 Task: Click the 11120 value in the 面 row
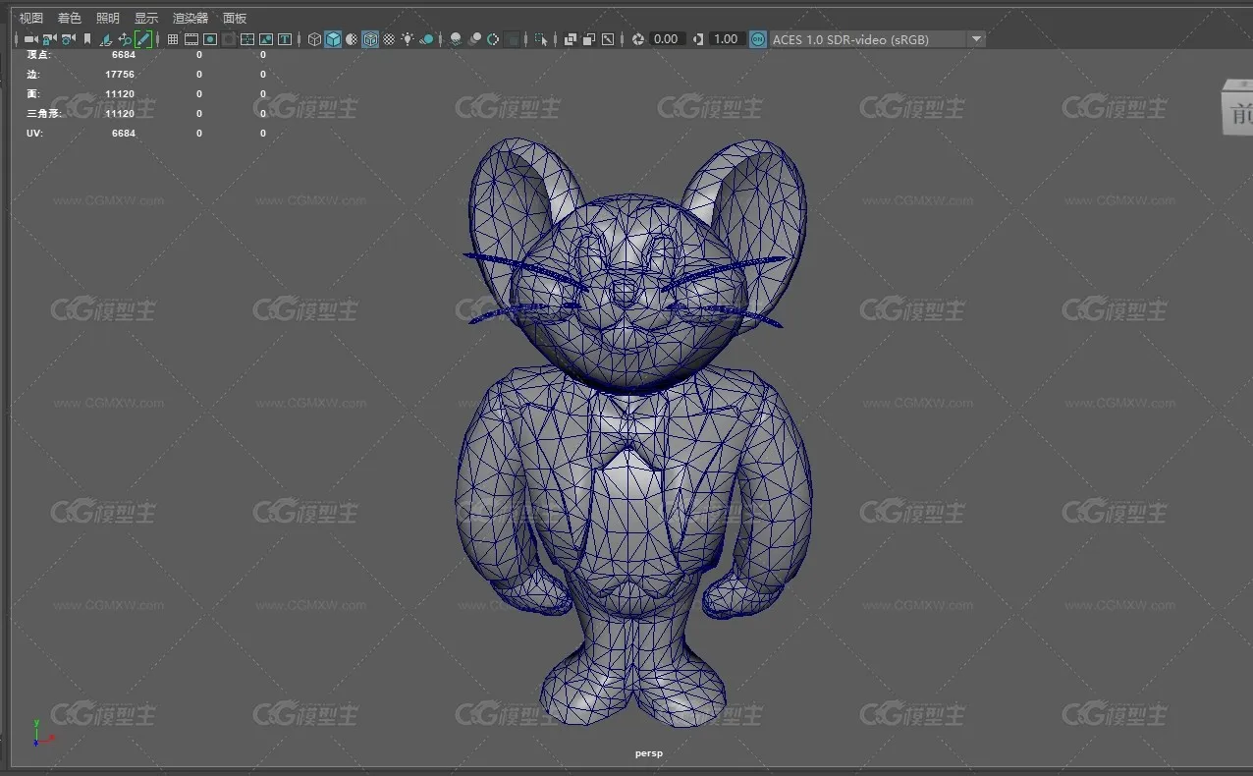(x=120, y=94)
